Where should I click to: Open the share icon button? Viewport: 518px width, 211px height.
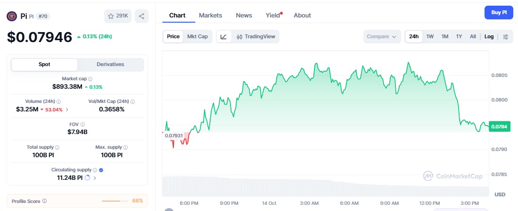click(x=141, y=16)
